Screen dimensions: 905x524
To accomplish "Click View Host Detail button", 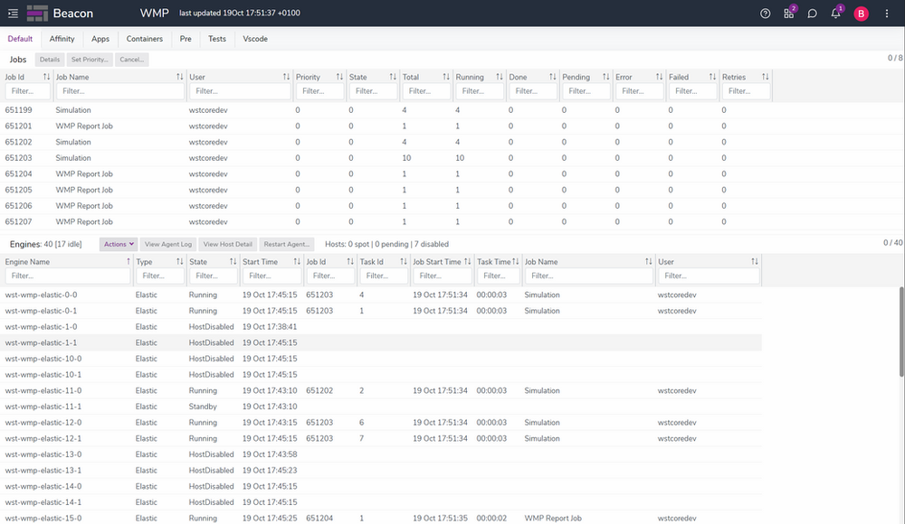I will coord(227,245).
